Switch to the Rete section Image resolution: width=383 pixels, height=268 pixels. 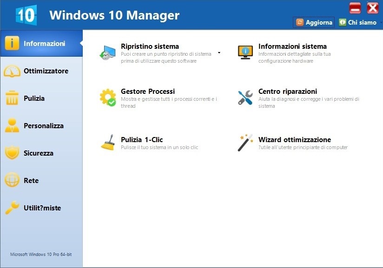(41, 180)
